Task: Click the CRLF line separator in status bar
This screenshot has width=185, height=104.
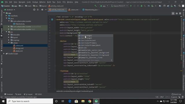Action: (x=162, y=97)
